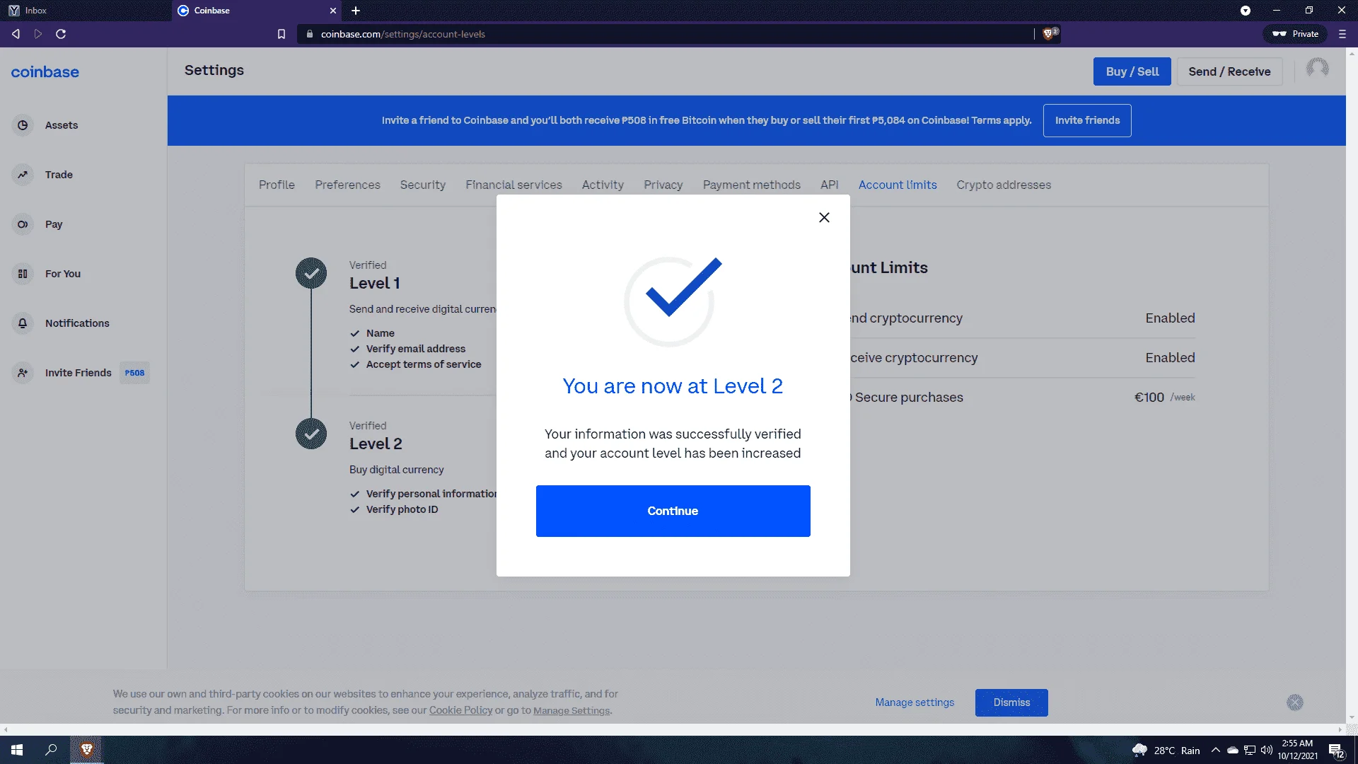Click the Trade sidebar label
Viewport: 1358px width, 764px height.
click(x=59, y=175)
